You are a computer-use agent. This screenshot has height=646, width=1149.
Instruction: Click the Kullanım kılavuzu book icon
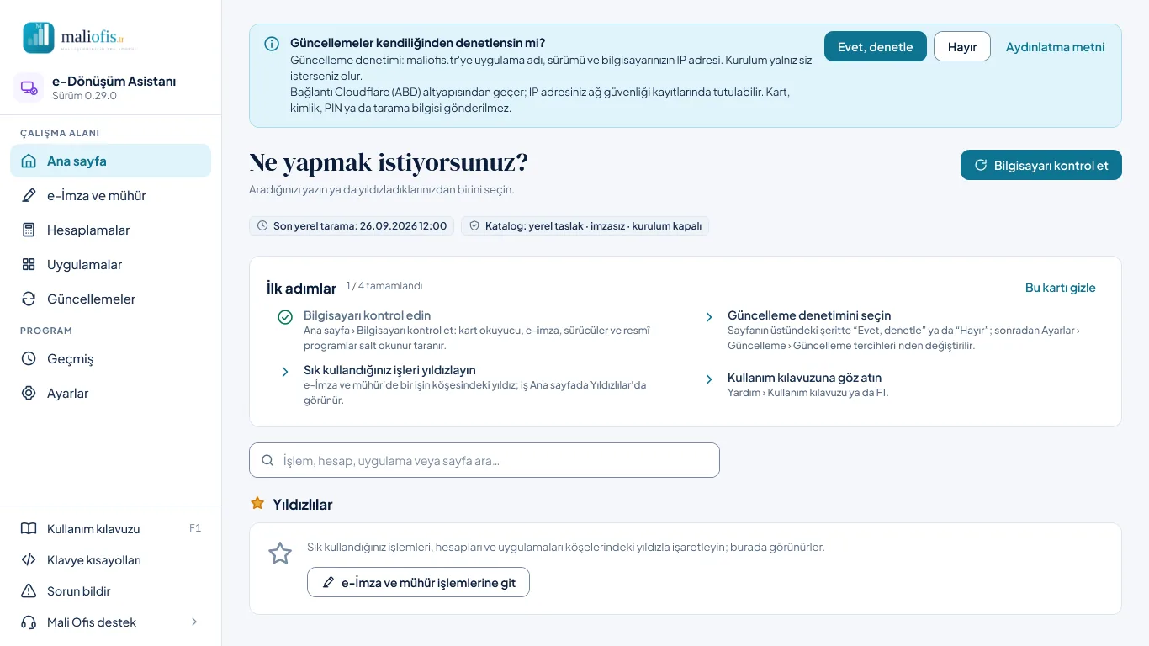coord(29,529)
